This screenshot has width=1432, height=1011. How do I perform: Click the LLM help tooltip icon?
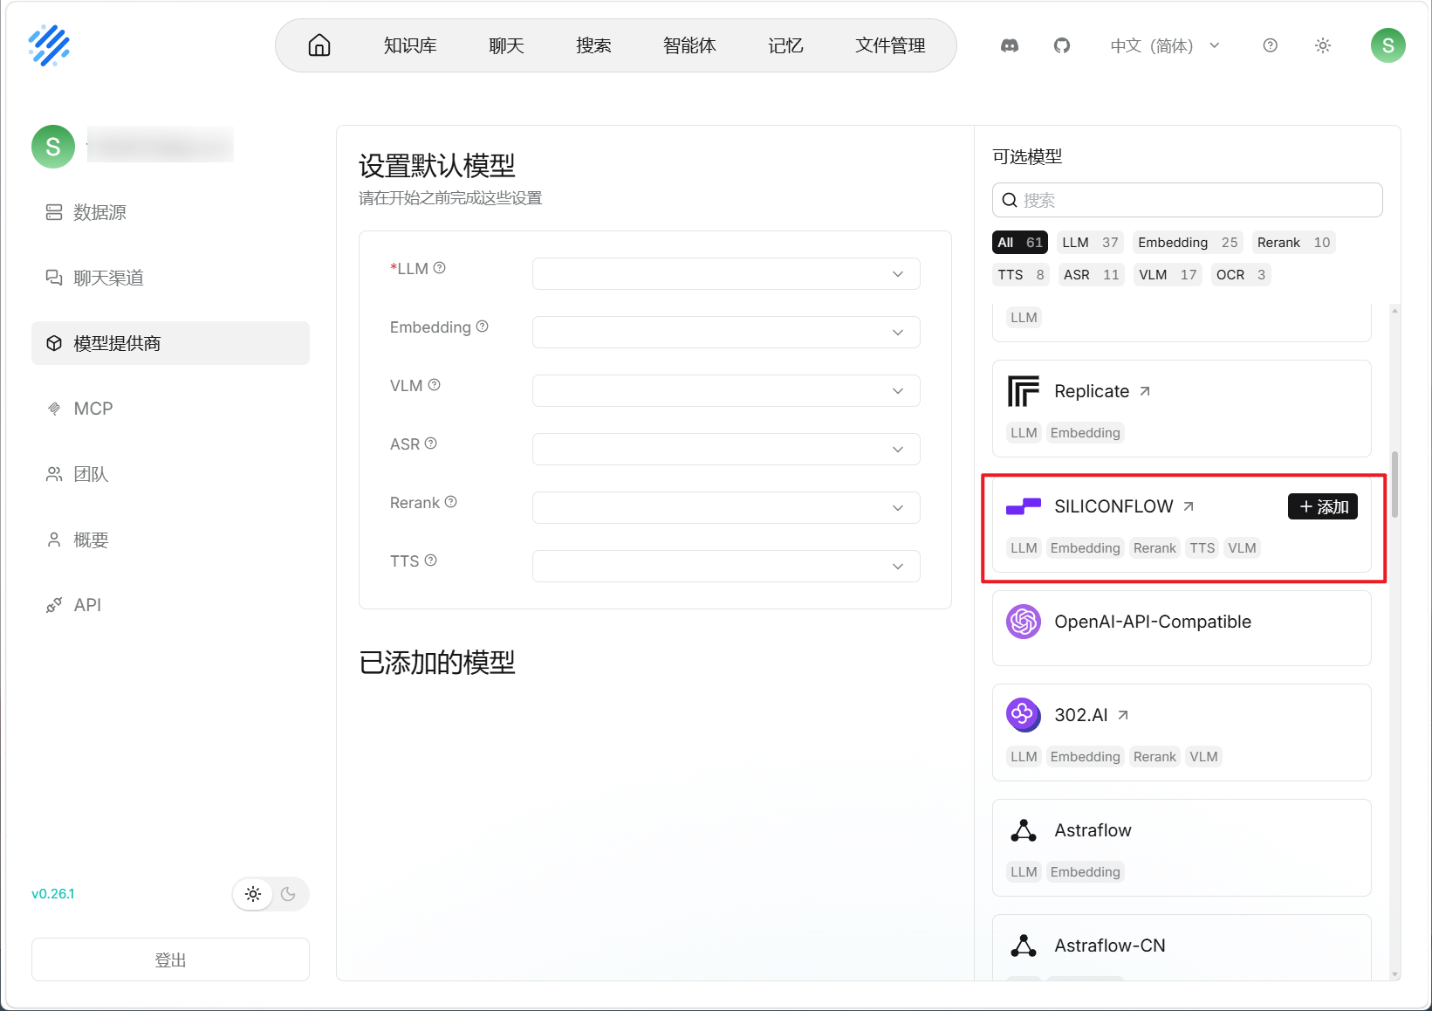(440, 268)
